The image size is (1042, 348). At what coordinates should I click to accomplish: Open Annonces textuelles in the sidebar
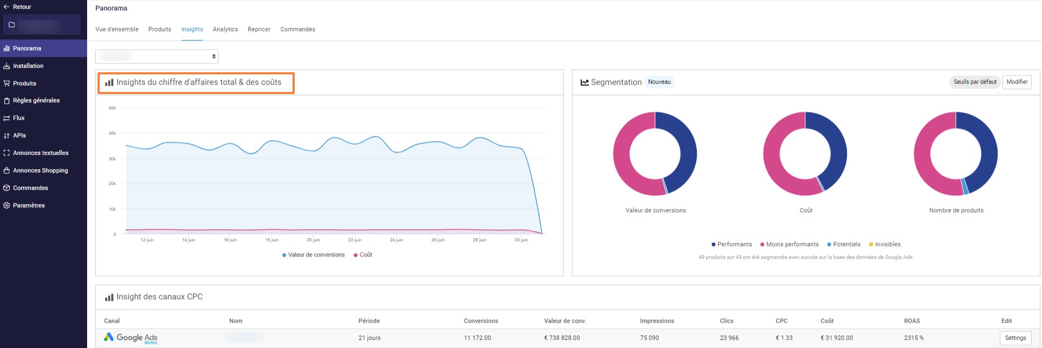43,153
